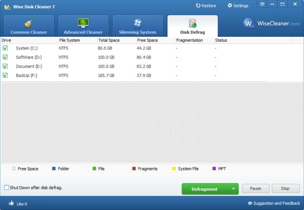Expand the Defragment dropdown arrow
Image resolution: width=304 pixels, height=210 pixels.
click(x=233, y=189)
